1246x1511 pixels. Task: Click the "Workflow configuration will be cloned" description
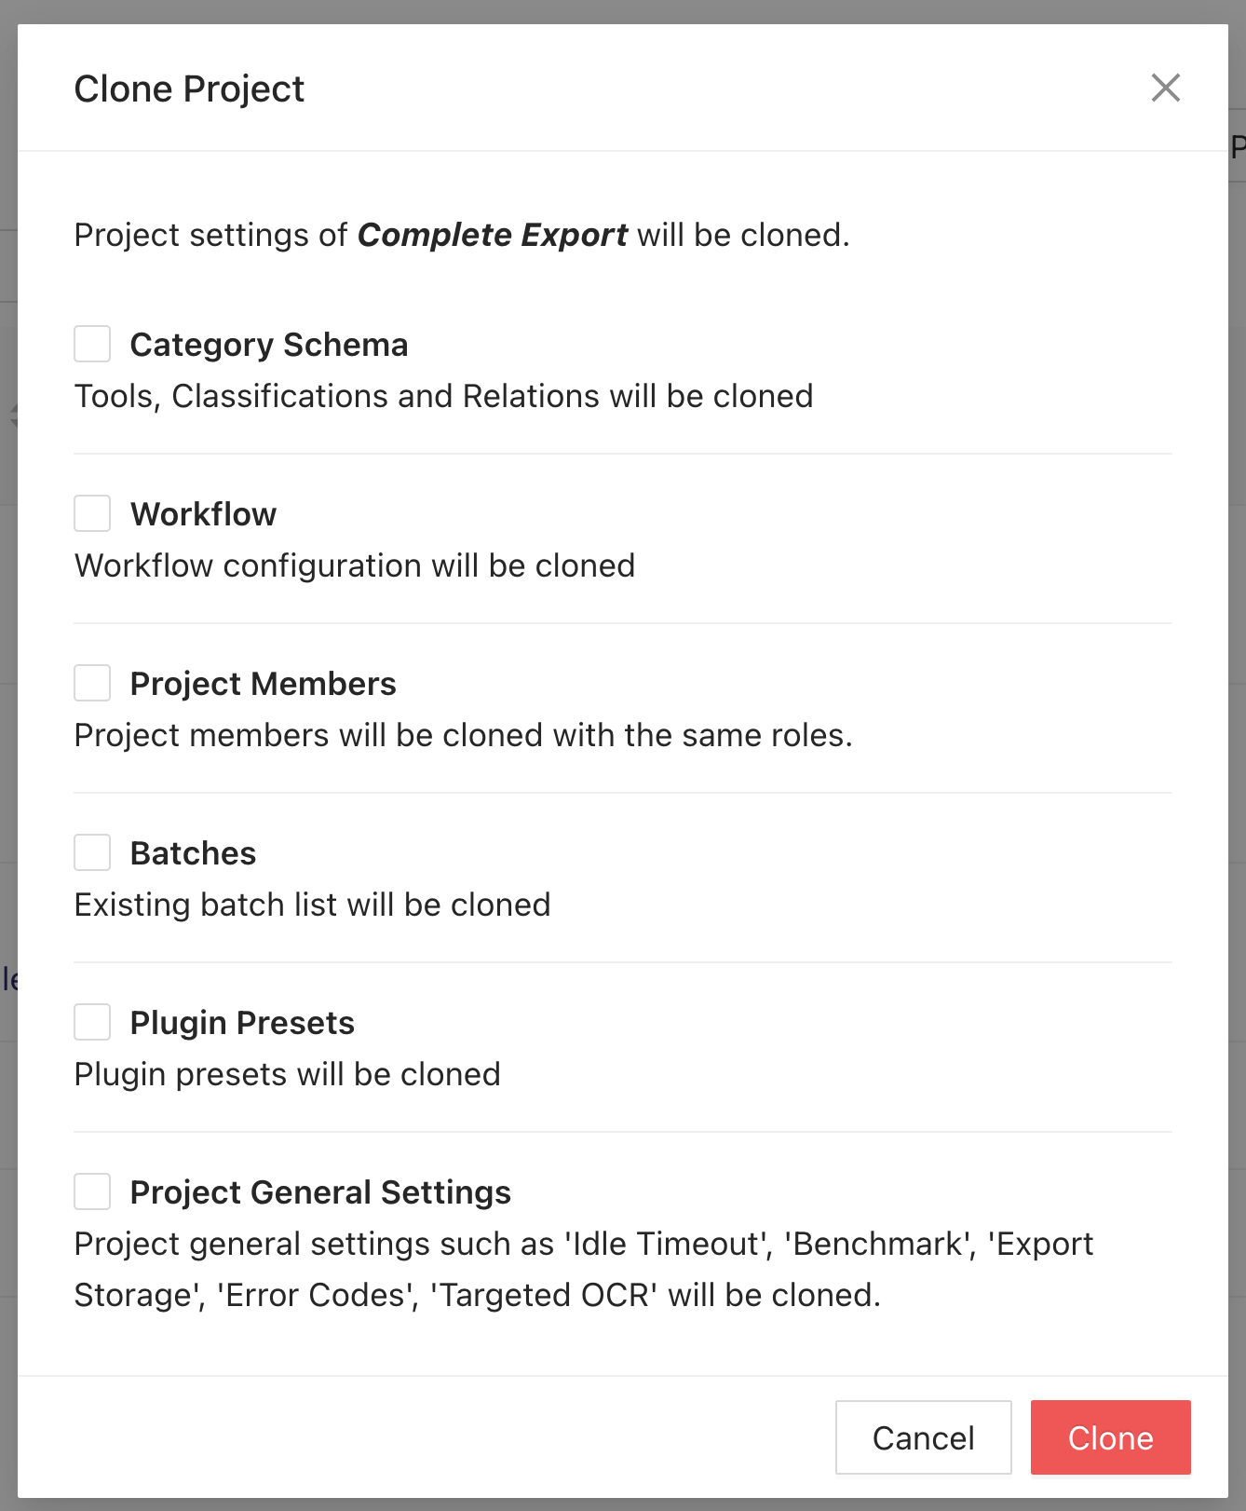click(355, 565)
